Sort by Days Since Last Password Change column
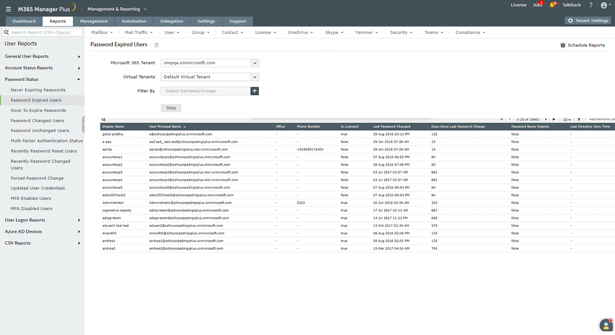Viewport: 615px width, 335px height. tap(458, 127)
